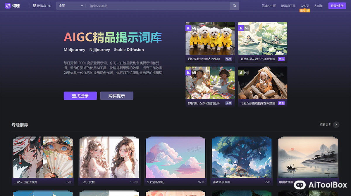Open the 二次元的魔法世界 collection thumbnail
Image resolution: width=351 pixels, height=196 pixels.
coord(43,158)
